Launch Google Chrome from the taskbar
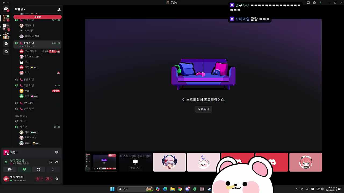 point(180,189)
